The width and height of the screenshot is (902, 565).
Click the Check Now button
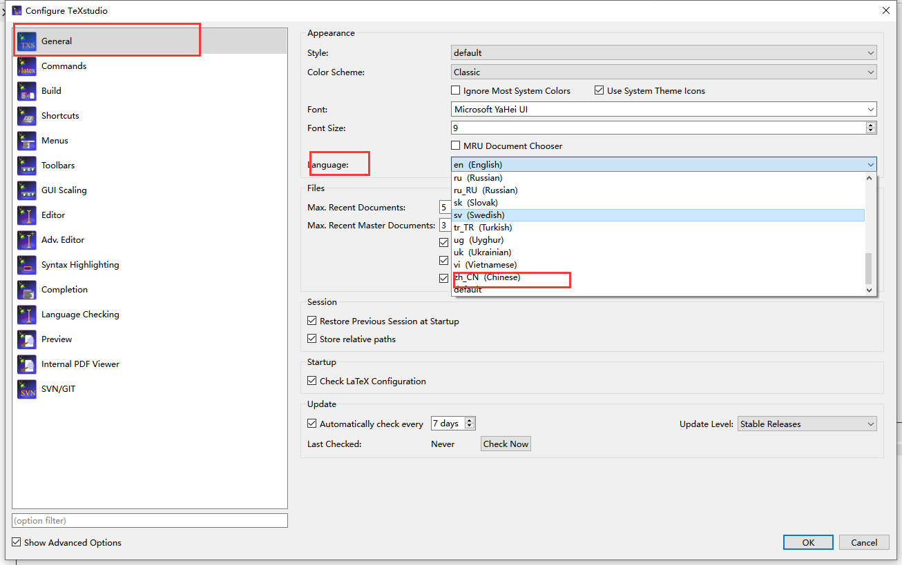[506, 444]
